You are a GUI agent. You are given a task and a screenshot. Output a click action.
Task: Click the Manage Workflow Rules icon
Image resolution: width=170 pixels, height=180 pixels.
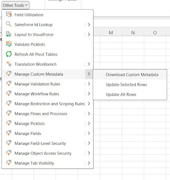pos(9,94)
